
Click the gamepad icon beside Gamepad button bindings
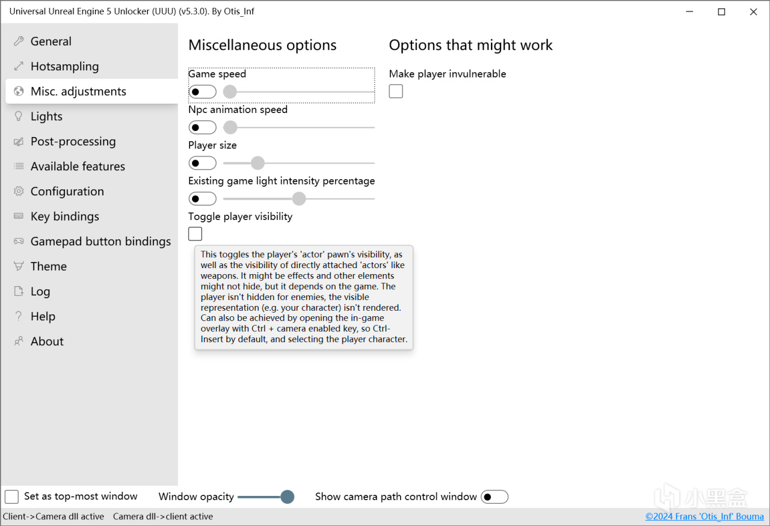(19, 241)
